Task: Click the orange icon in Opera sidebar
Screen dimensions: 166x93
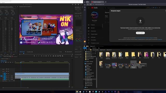Action: pos(85,41)
